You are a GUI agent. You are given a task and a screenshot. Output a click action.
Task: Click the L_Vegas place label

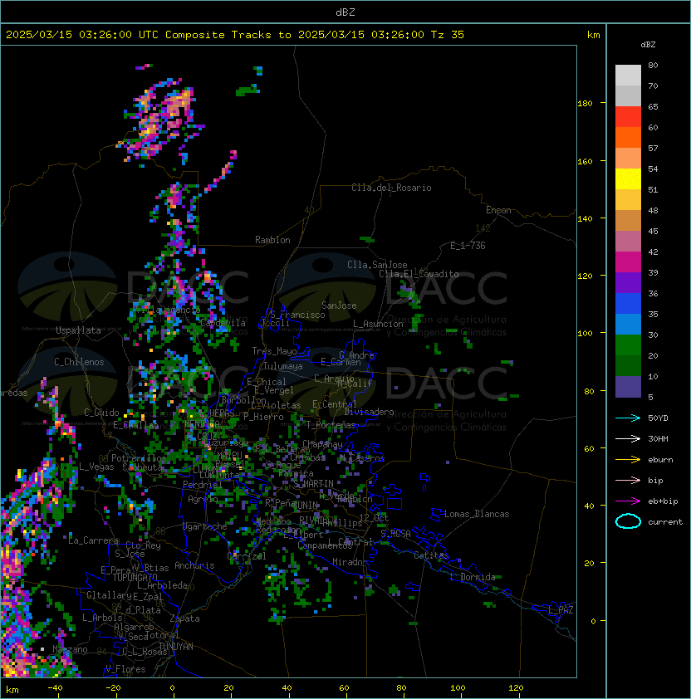[x=96, y=467]
